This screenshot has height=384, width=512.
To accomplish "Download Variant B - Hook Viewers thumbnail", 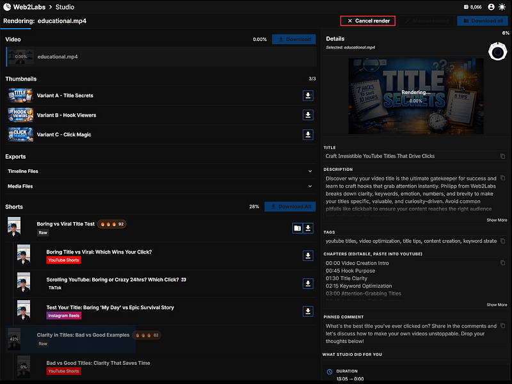I will click(x=308, y=115).
